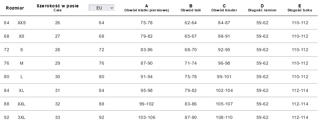Select the XXS size label

(21, 23)
